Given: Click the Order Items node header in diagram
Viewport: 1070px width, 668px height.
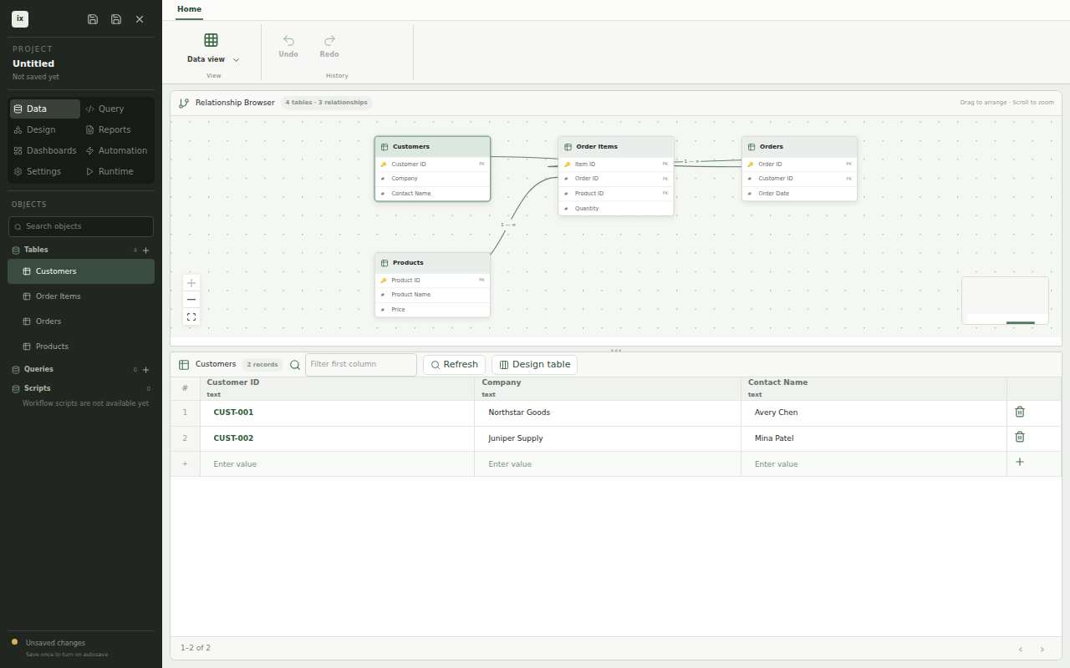Looking at the screenshot, I should click(616, 147).
